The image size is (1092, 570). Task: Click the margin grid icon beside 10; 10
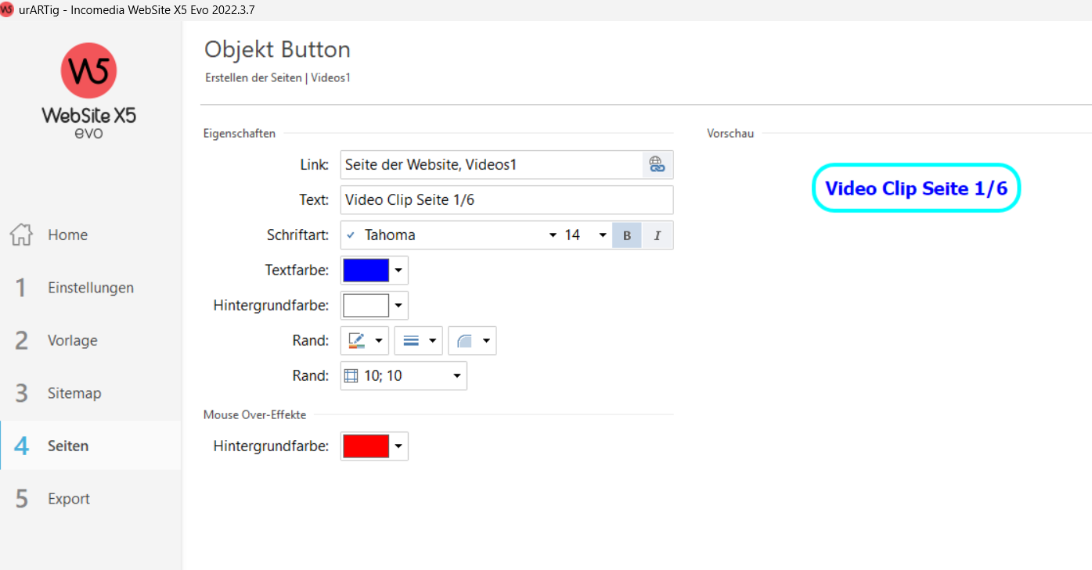tap(351, 376)
